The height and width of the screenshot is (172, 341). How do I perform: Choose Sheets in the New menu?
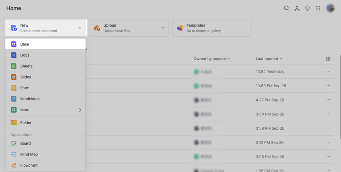pos(26,66)
